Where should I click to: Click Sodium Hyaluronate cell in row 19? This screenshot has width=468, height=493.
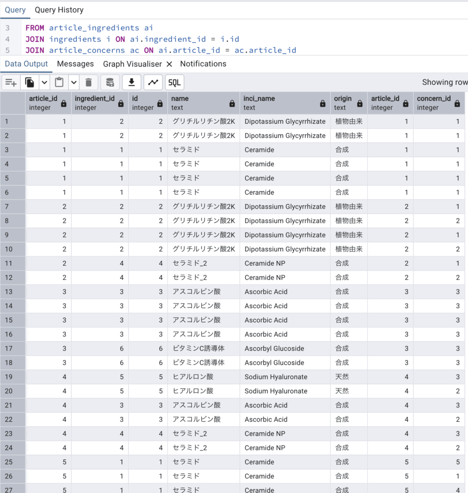click(x=285, y=376)
